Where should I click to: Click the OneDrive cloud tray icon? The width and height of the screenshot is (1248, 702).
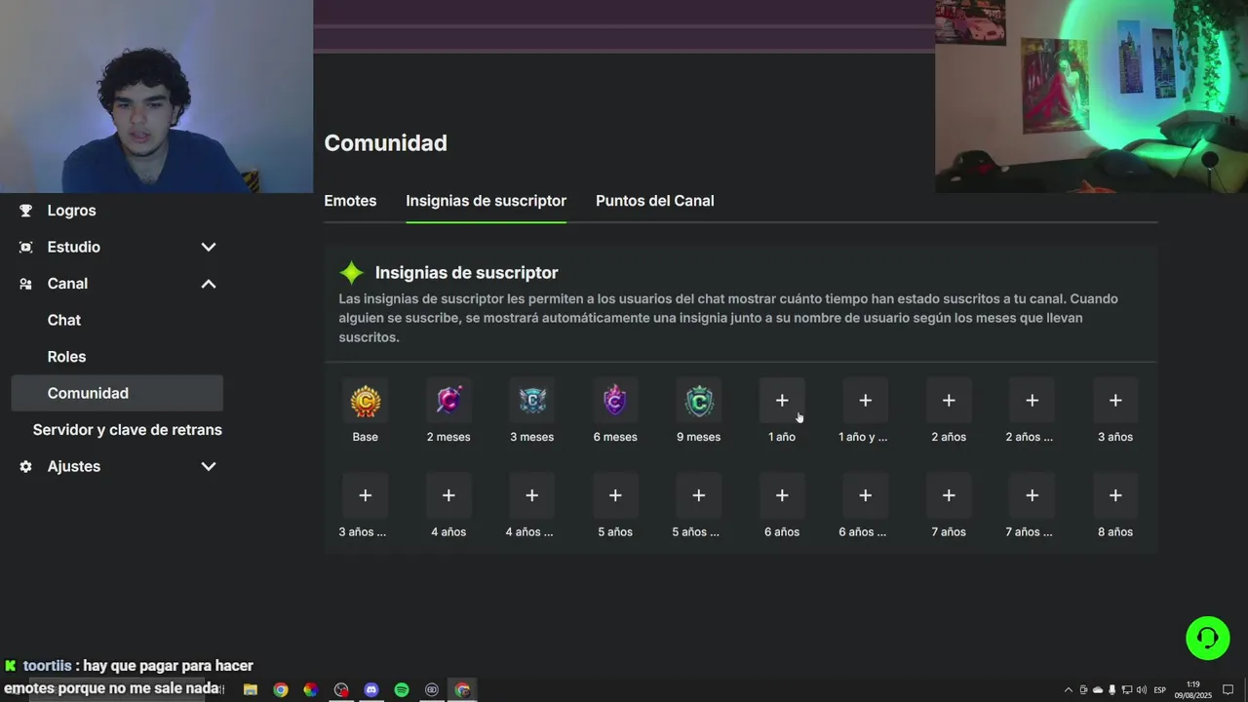[1098, 690]
